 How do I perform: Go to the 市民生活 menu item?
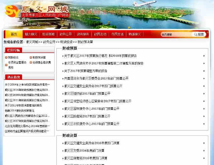point(117,34)
